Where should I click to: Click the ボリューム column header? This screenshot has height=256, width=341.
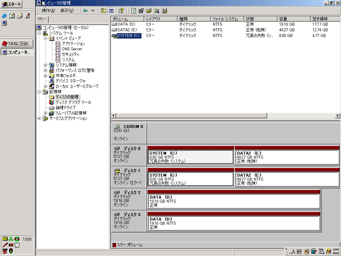tap(128, 19)
